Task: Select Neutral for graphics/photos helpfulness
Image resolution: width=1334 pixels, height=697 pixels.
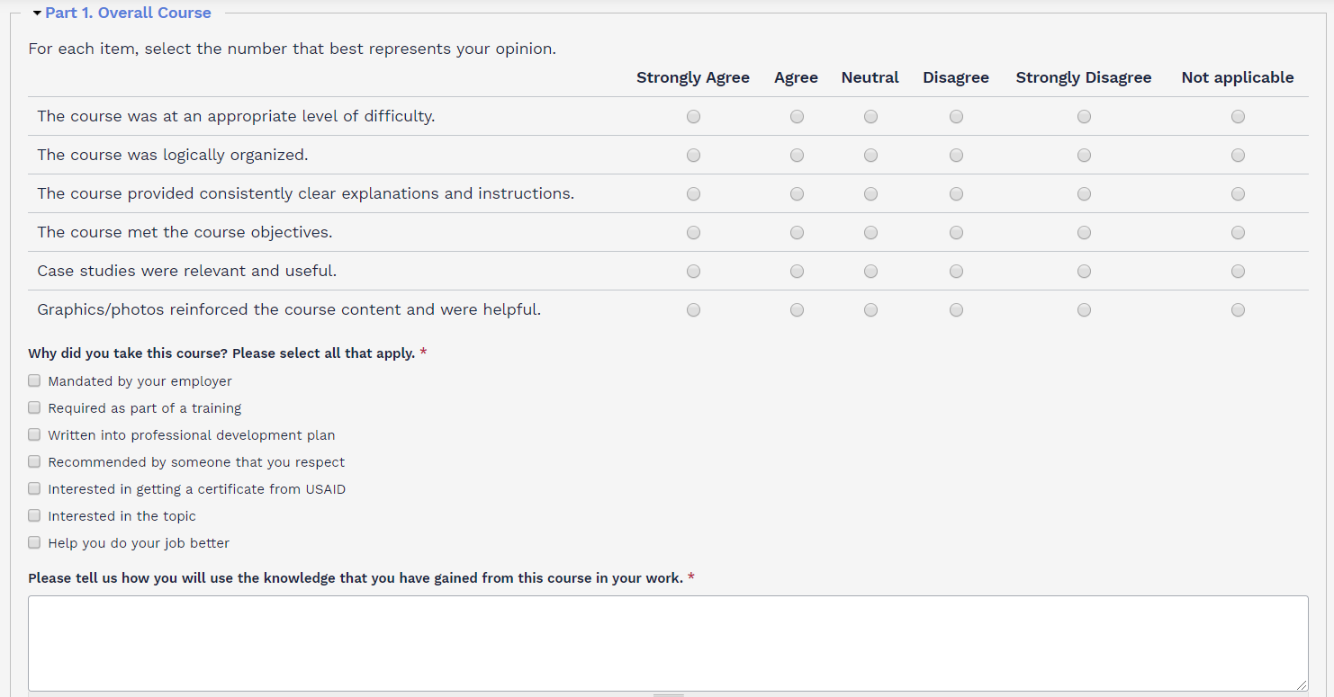Action: (870, 310)
